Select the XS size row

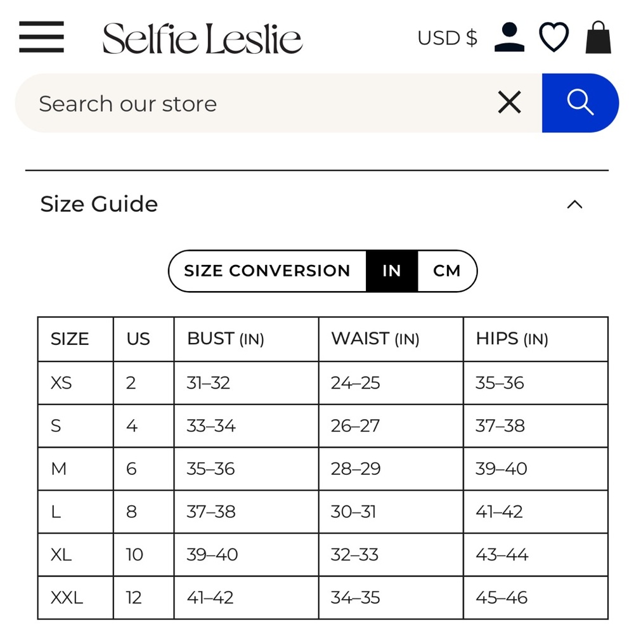coord(323,382)
